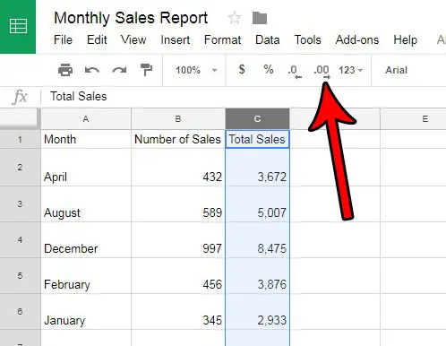The height and width of the screenshot is (346, 446).
Task: Select row 1 header
Action: point(20,139)
